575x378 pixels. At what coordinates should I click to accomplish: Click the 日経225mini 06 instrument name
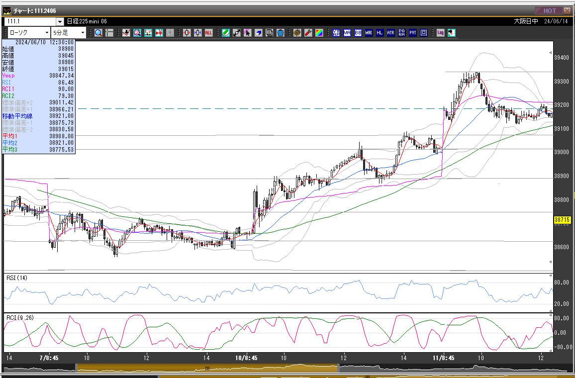87,21
